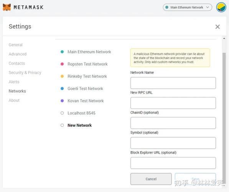
Task: Close the Settings panel with the X
Action: 217,26
